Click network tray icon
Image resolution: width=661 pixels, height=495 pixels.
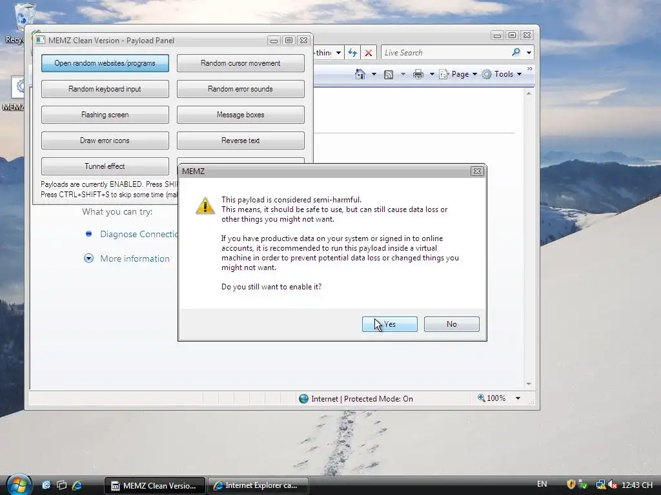(x=600, y=485)
